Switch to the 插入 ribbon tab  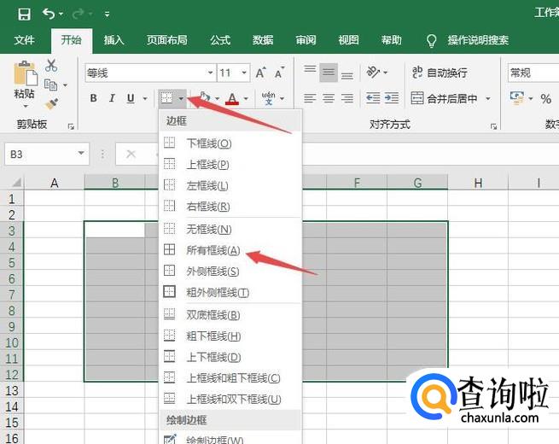coord(114,40)
